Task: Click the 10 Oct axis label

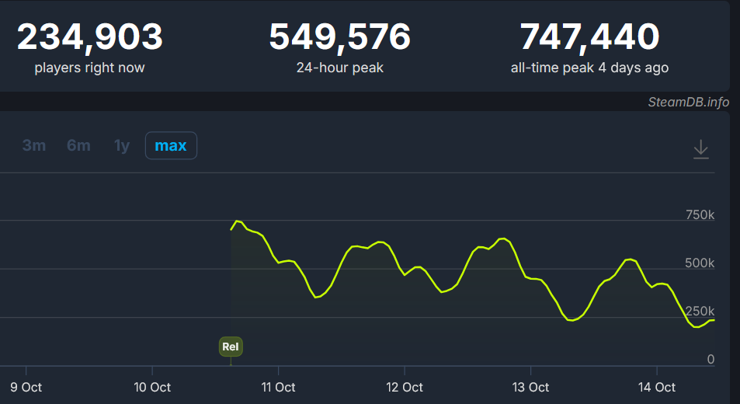Action: [152, 388]
